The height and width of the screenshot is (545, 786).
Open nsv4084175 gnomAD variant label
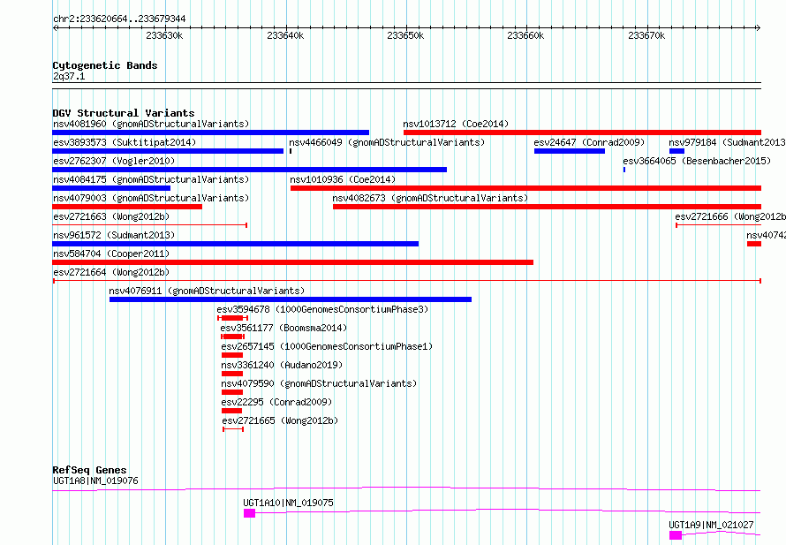[151, 179]
